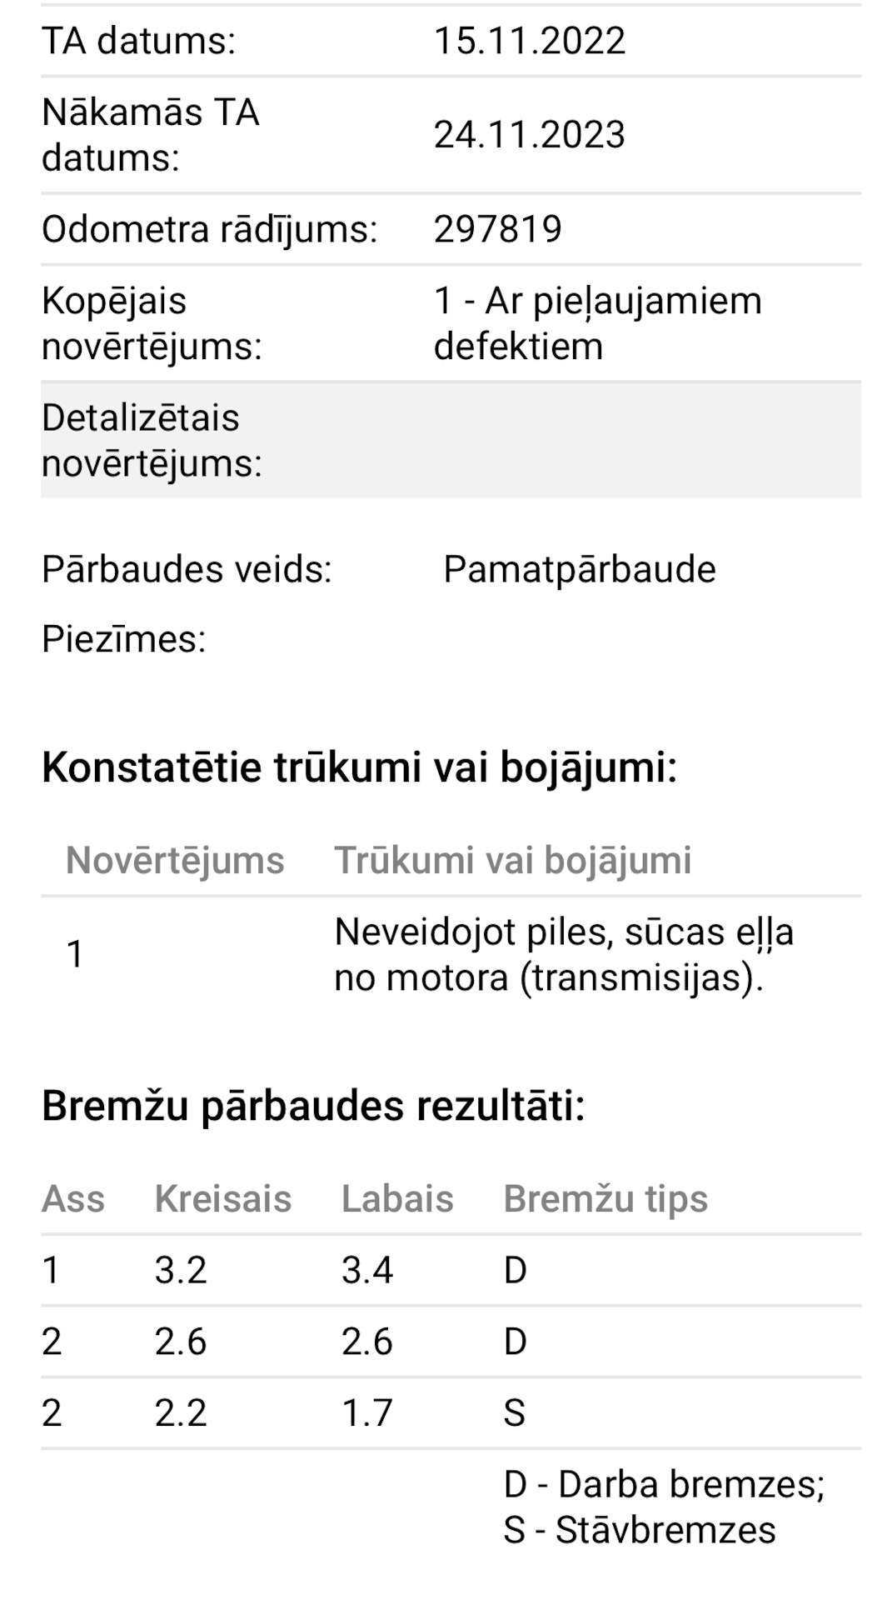The height and width of the screenshot is (1600, 892).
Task: Click the 'Labais' column header
Action: [x=397, y=1199]
